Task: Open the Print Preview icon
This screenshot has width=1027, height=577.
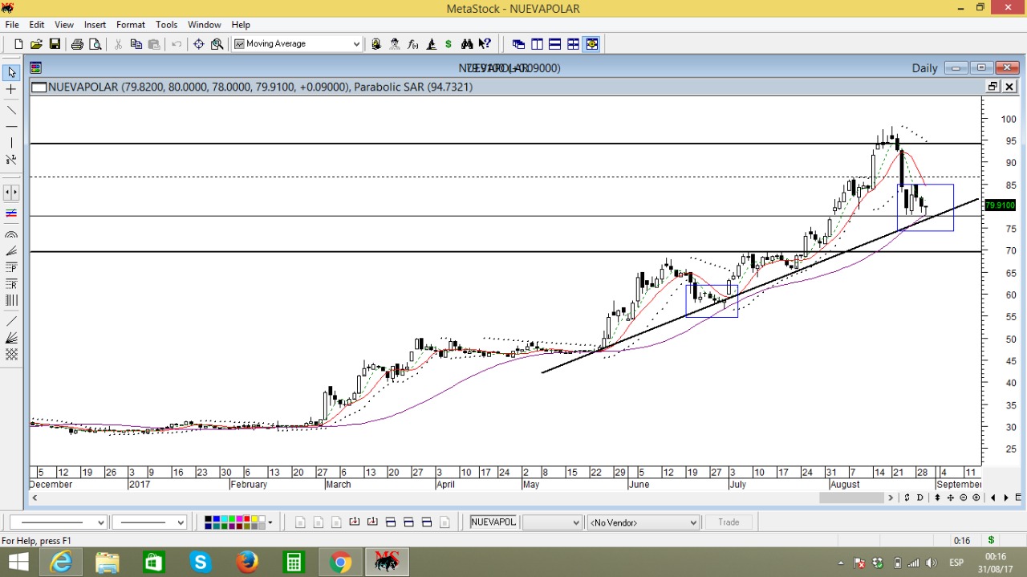Action: click(95, 44)
